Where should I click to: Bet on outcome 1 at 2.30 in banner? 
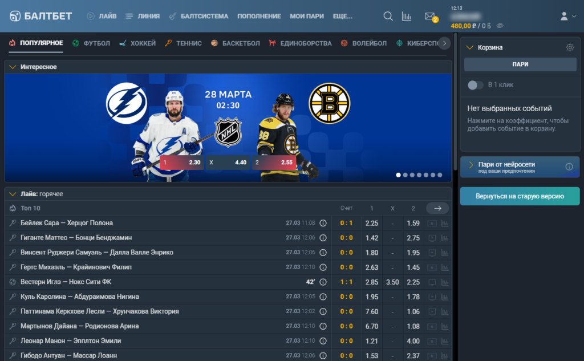(x=182, y=163)
